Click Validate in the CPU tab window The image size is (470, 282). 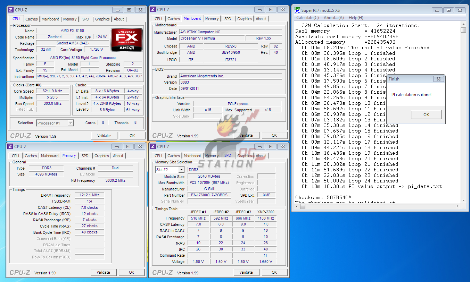[x=104, y=136]
